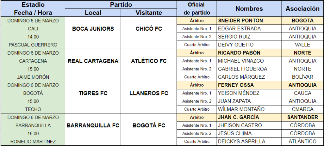The height and width of the screenshot is (146, 324).
Task: Click the Asociación column header
Action: click(x=302, y=9)
